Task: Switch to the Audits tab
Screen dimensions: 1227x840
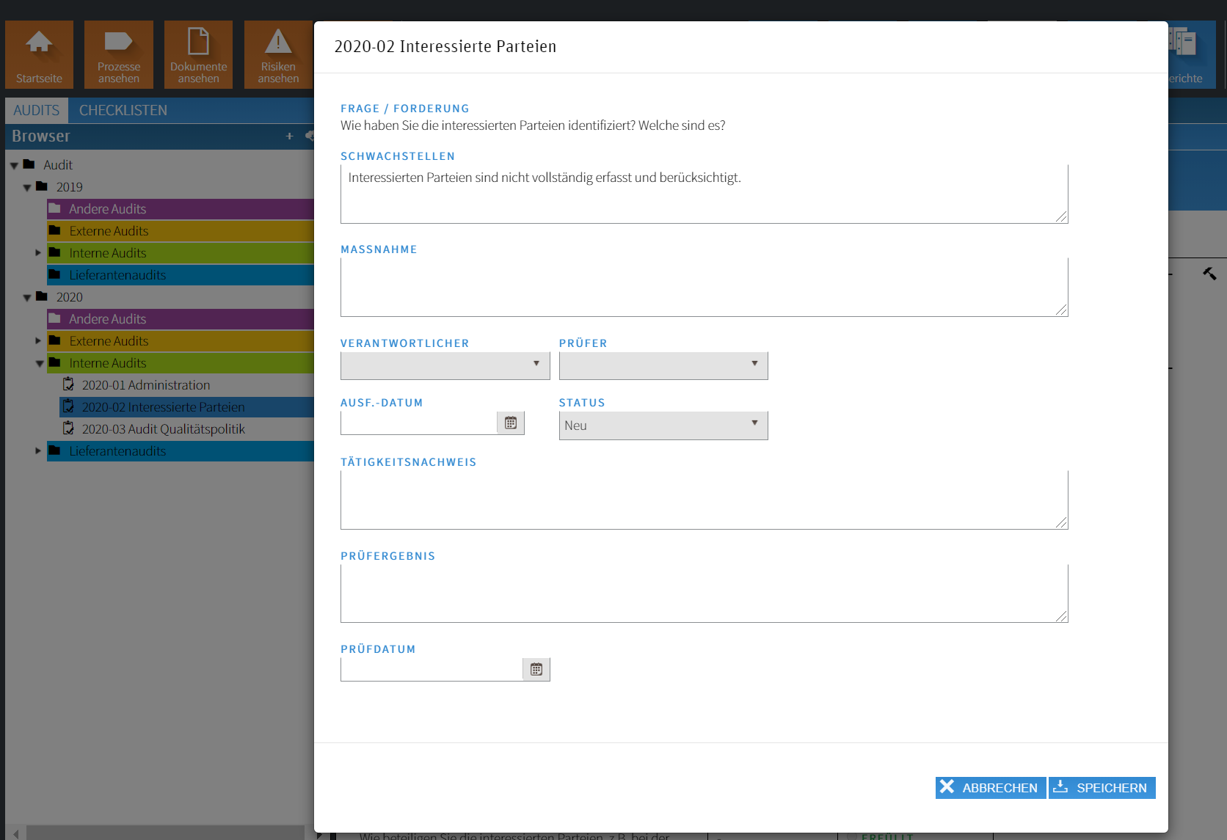Action: click(x=36, y=111)
